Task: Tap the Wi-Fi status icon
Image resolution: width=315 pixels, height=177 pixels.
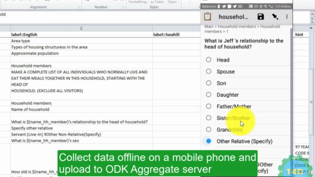Action: (x=266, y=6)
